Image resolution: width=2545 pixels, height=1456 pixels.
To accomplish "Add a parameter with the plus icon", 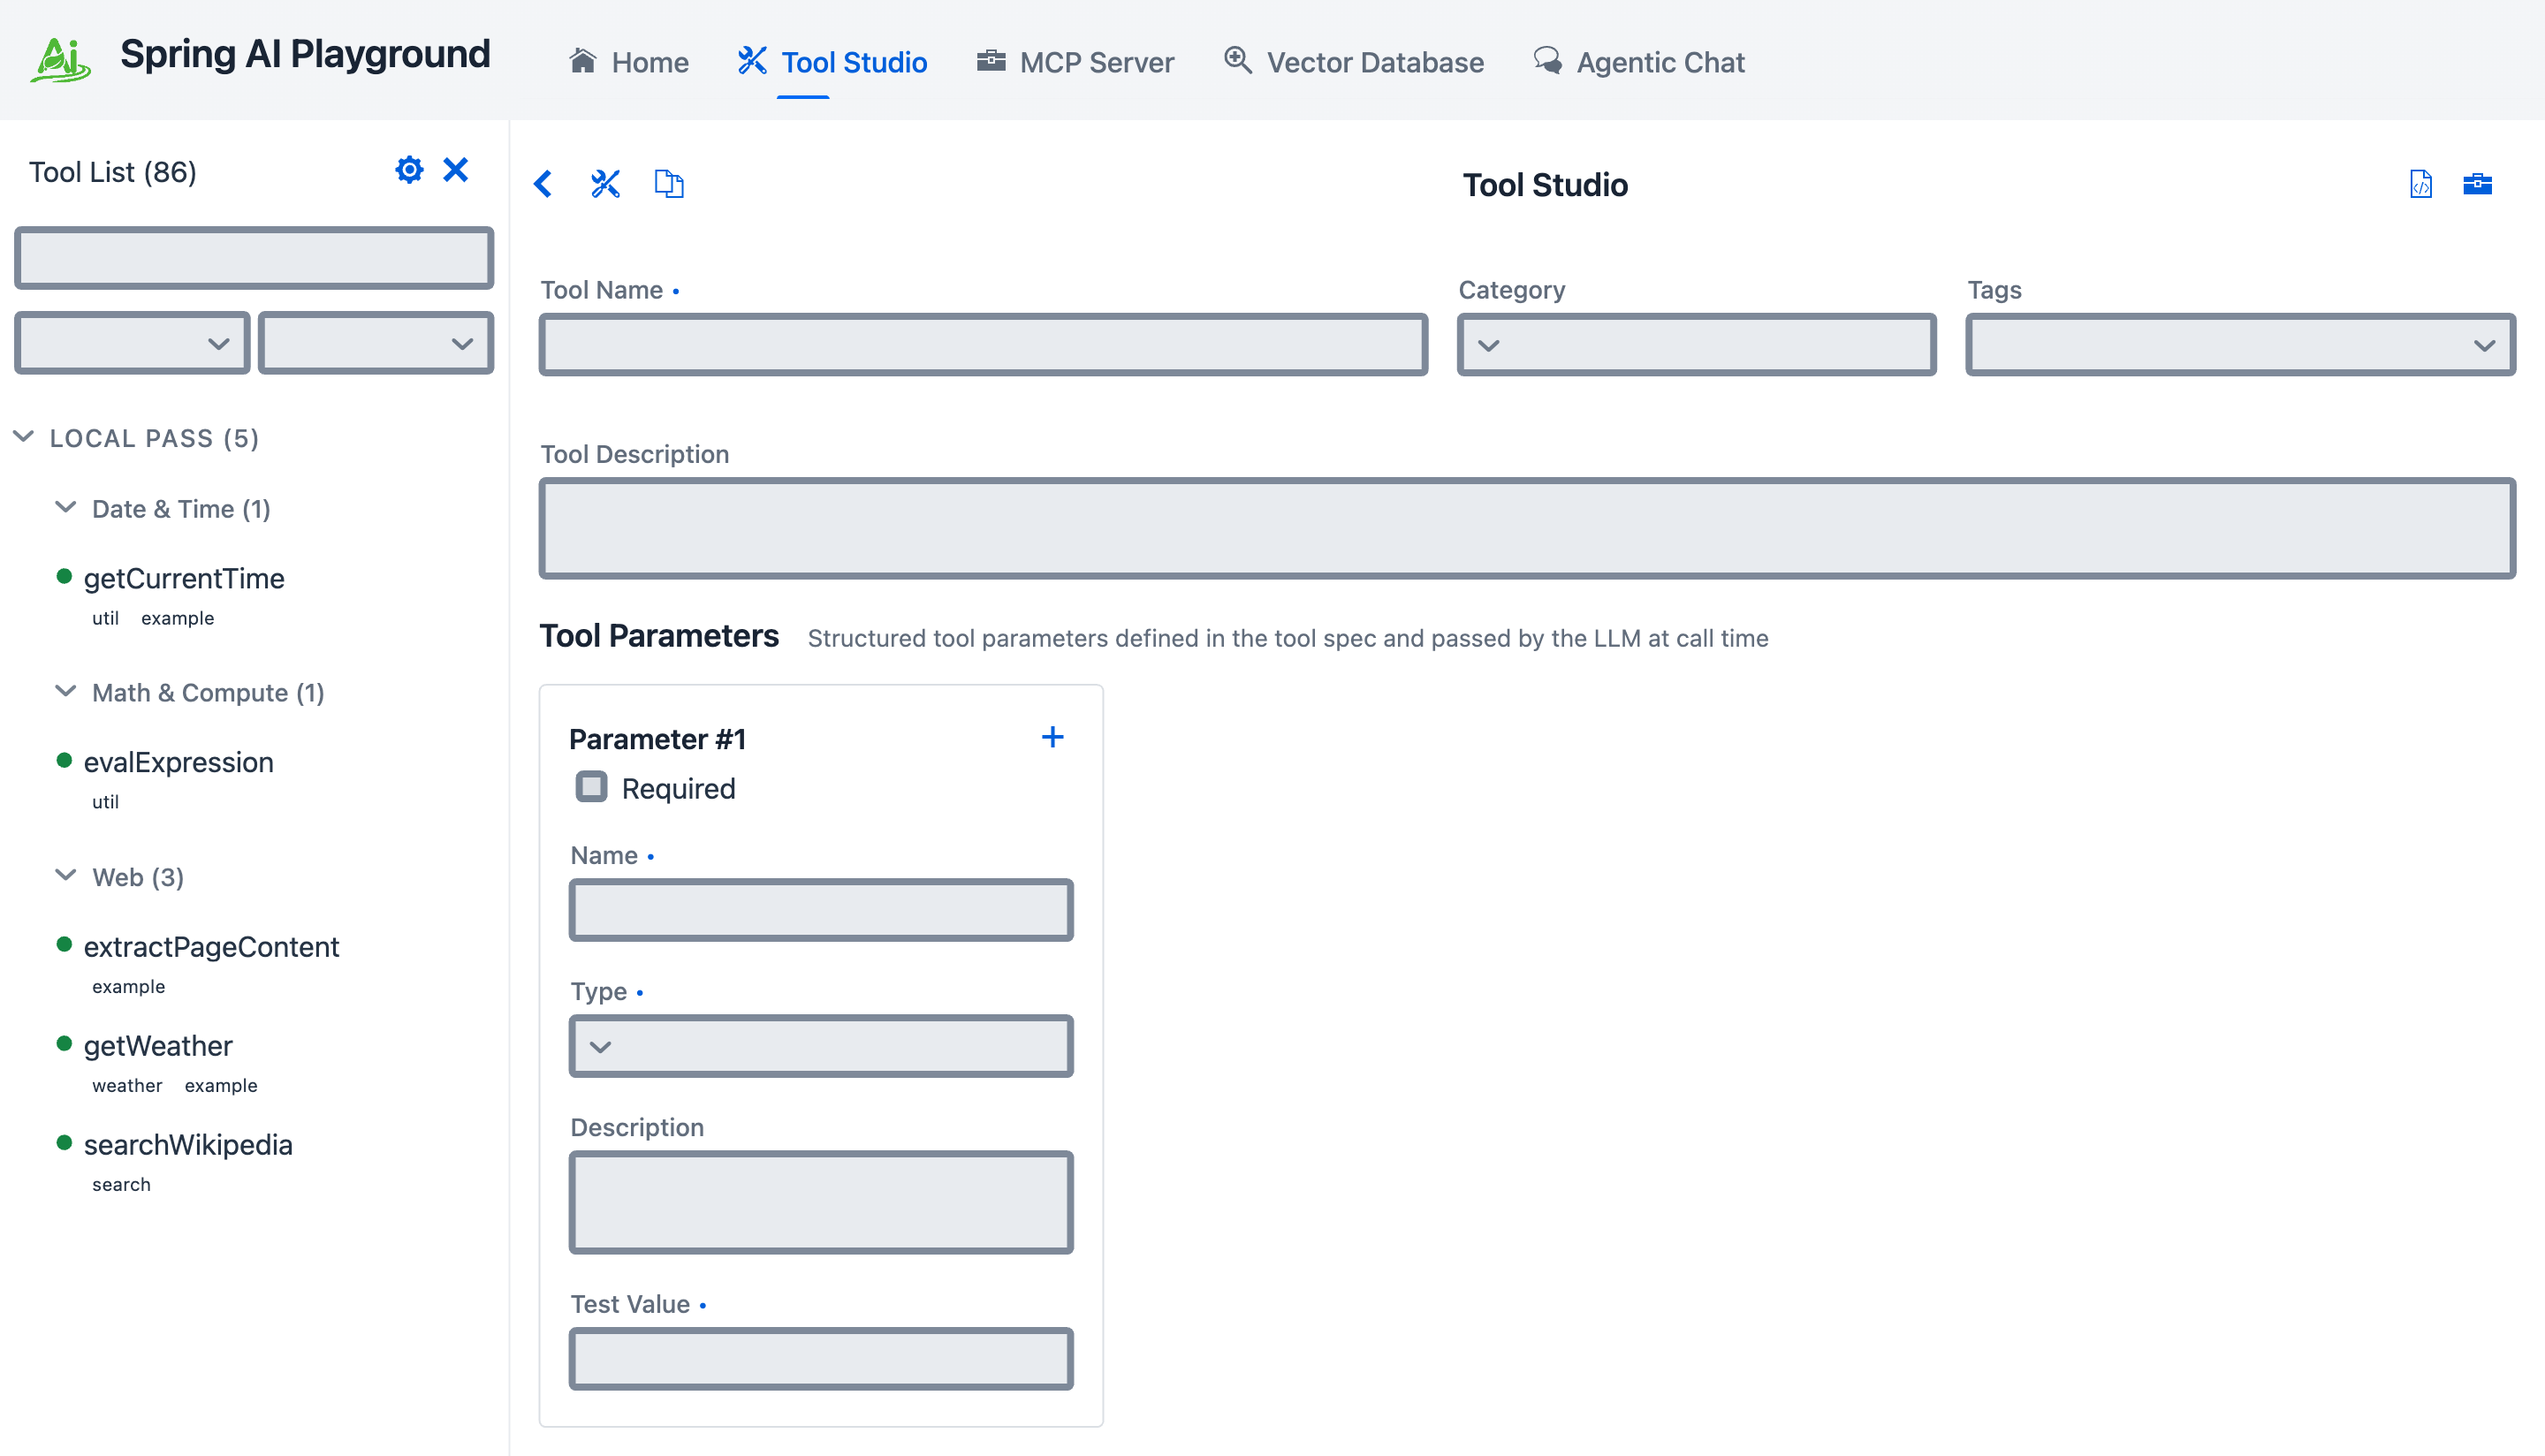I will (1052, 737).
